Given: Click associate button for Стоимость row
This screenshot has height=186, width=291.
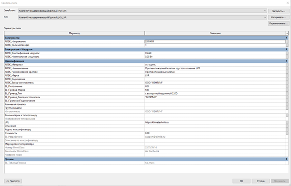Looking at the screenshot, I should pos(287,133).
